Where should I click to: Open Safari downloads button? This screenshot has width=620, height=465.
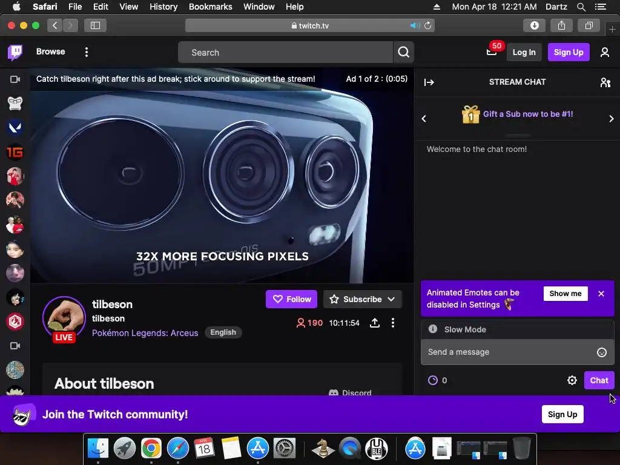click(x=534, y=25)
